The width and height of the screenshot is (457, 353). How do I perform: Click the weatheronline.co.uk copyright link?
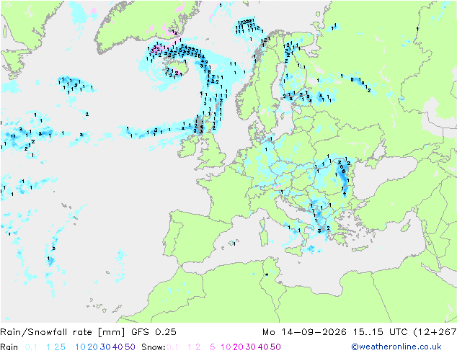[x=396, y=347]
